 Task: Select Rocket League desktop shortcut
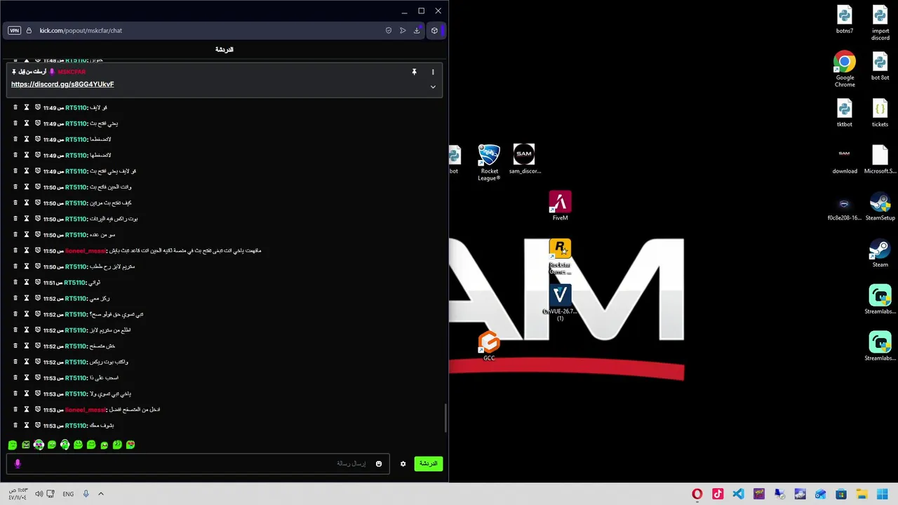click(x=489, y=163)
